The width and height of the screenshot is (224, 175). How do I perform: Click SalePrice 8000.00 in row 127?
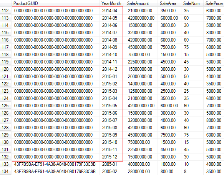[214, 120]
